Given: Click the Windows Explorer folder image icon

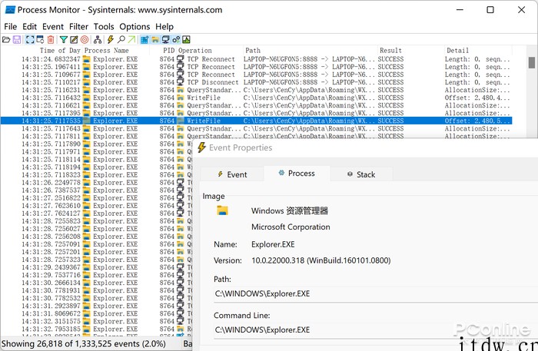Looking at the screenshot, I should 222,210.
